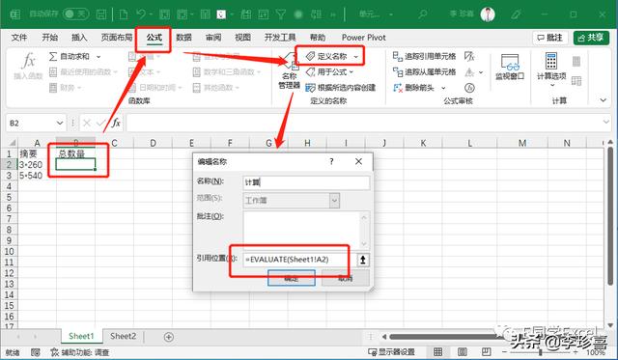
Task: Click Display Settings (显示器设置) in status bar
Action: tap(391, 351)
